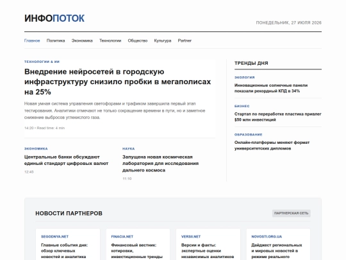Viewport: 346px width, 260px height.
Task: Read the Дайджест региональных новостей article
Action: [x=277, y=251]
